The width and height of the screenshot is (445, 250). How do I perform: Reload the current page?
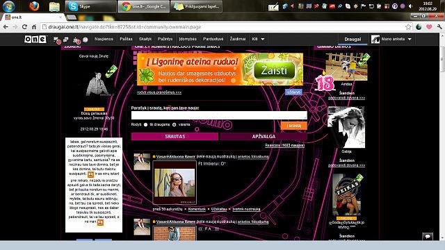[24, 27]
